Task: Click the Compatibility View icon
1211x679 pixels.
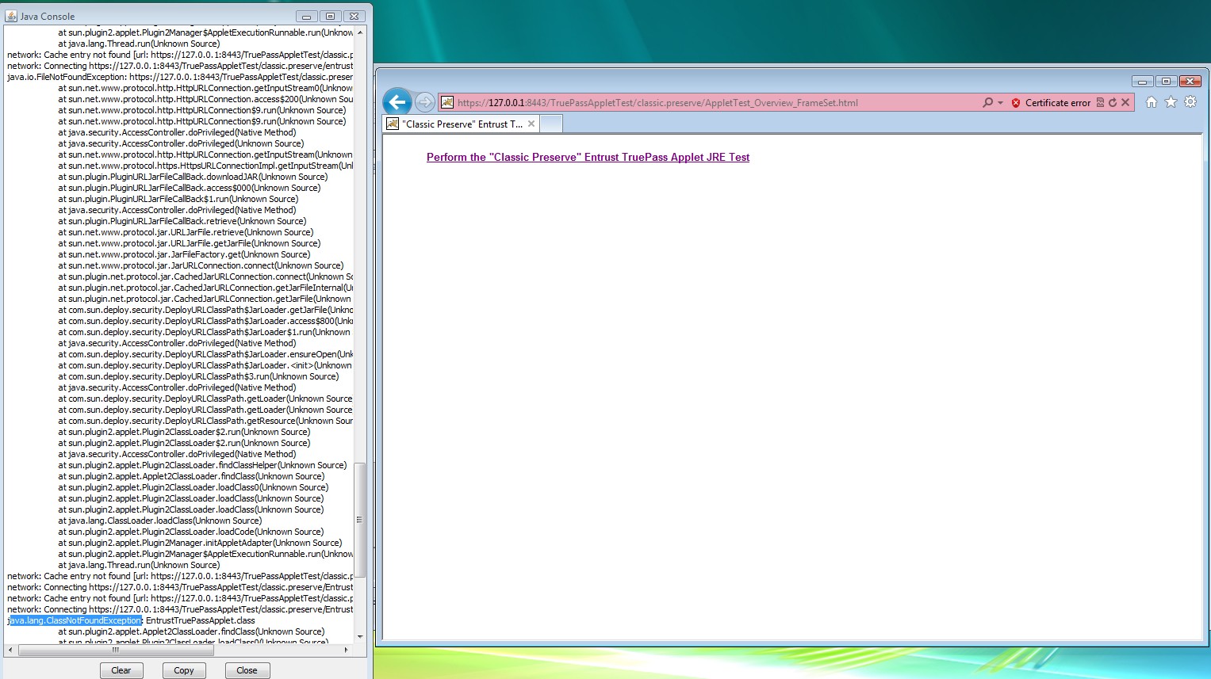Action: (1100, 103)
